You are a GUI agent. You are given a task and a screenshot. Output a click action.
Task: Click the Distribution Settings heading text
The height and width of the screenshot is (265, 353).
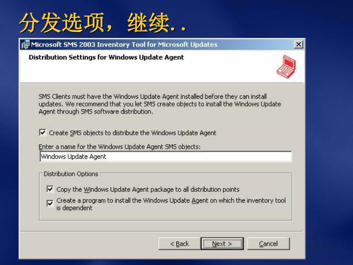pos(106,57)
